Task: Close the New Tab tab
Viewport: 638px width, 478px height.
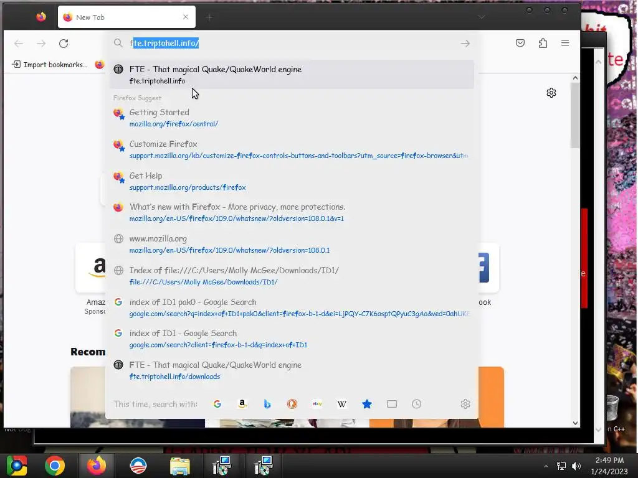Action: point(186,17)
